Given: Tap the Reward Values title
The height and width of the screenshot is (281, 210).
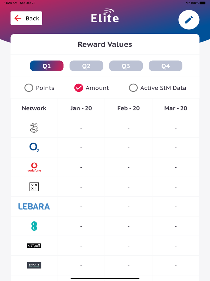Looking at the screenshot, I should tap(105, 44).
